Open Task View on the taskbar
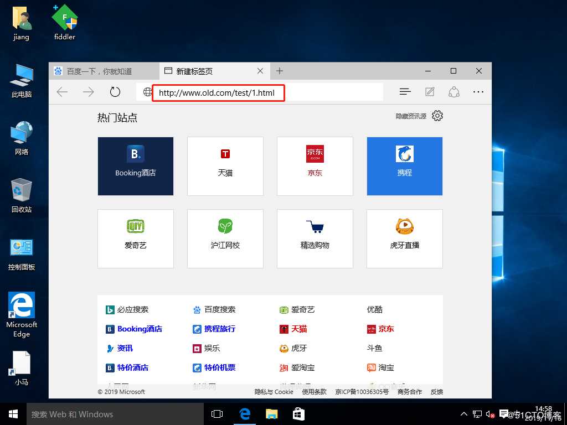Screen dimensions: 567x425 pyautogui.click(x=217, y=414)
